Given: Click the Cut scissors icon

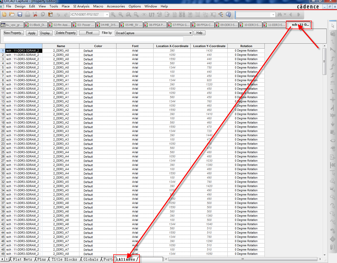Looking at the screenshot, I should pyautogui.click(x=35, y=14).
